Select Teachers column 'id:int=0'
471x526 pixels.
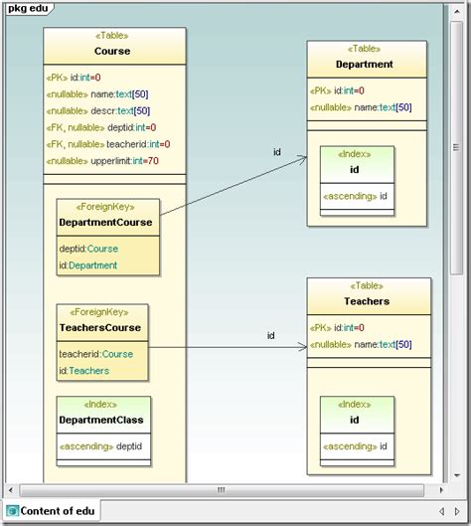click(x=337, y=328)
